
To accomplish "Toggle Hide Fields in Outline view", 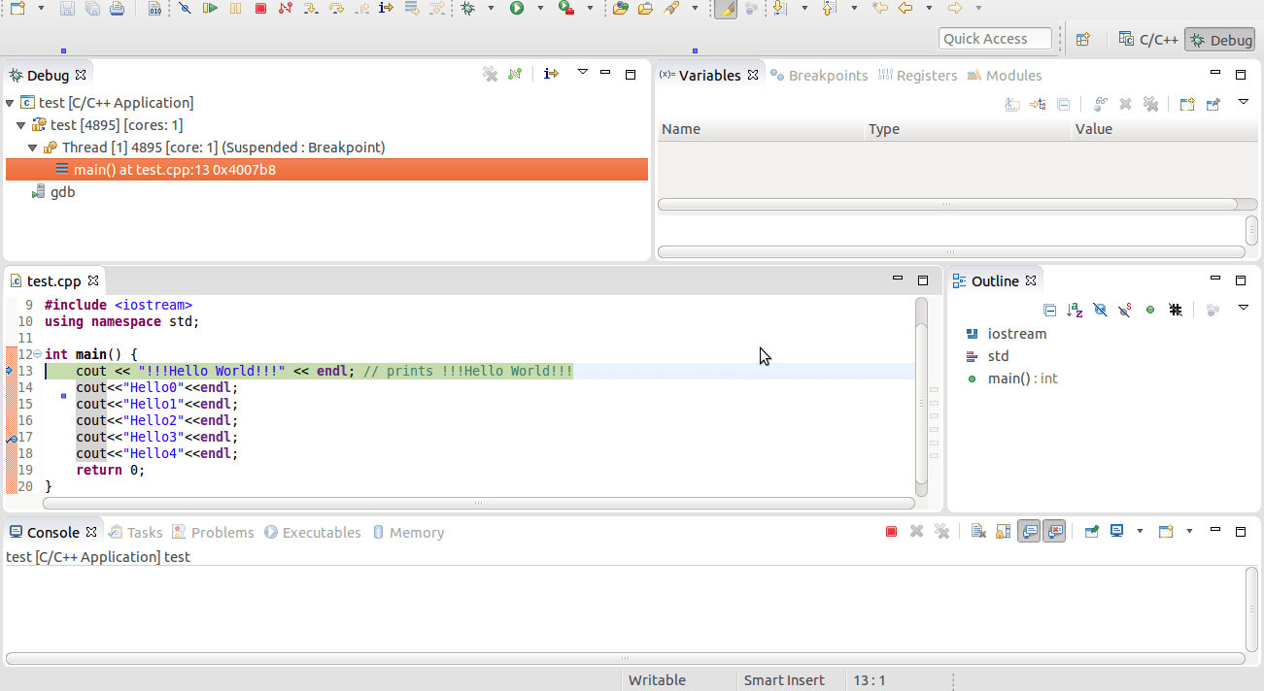I will 1100,310.
